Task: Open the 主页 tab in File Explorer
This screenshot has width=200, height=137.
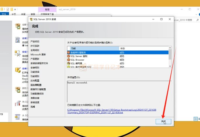Action: 14,14
